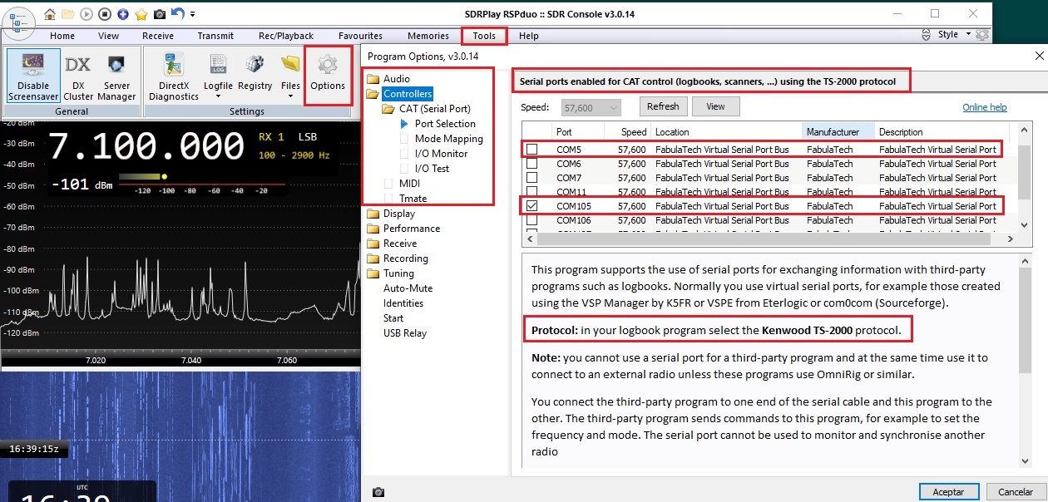Select Tmate in the options tree
1048x502 pixels.
click(x=413, y=199)
